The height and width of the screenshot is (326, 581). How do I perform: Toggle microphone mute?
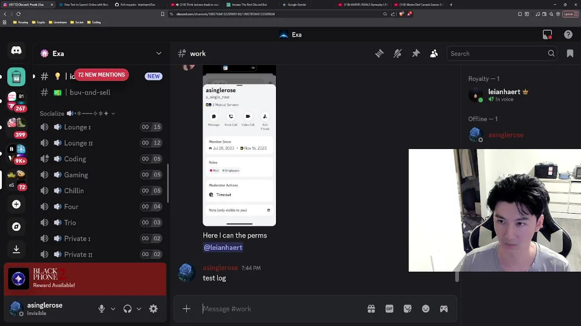coord(102,309)
